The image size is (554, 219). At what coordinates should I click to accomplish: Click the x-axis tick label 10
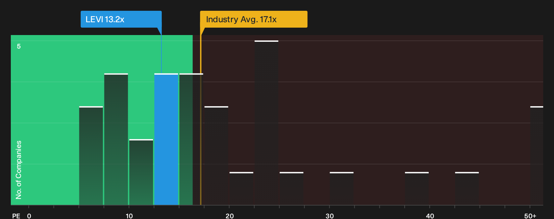[x=129, y=216]
